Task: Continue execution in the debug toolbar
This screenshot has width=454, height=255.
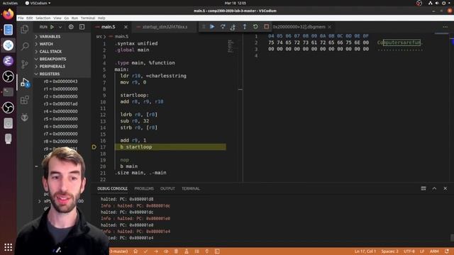Action: pos(212,27)
